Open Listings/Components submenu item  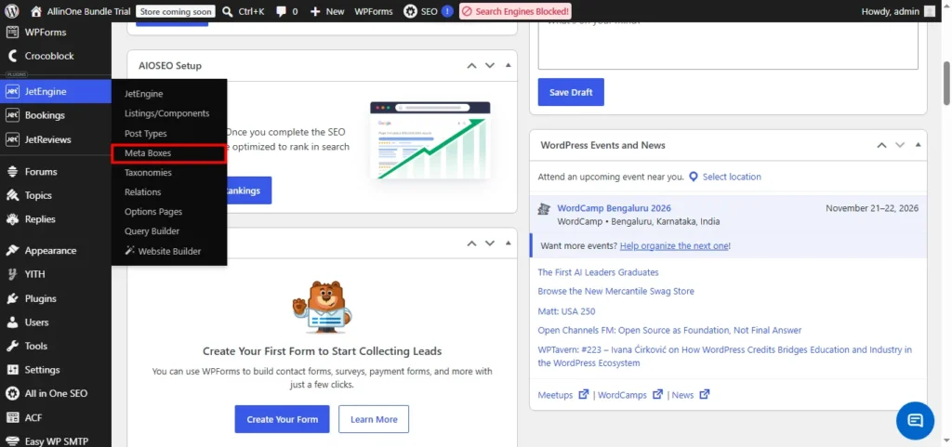click(x=169, y=113)
